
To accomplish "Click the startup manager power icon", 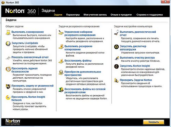I will (116, 47).
